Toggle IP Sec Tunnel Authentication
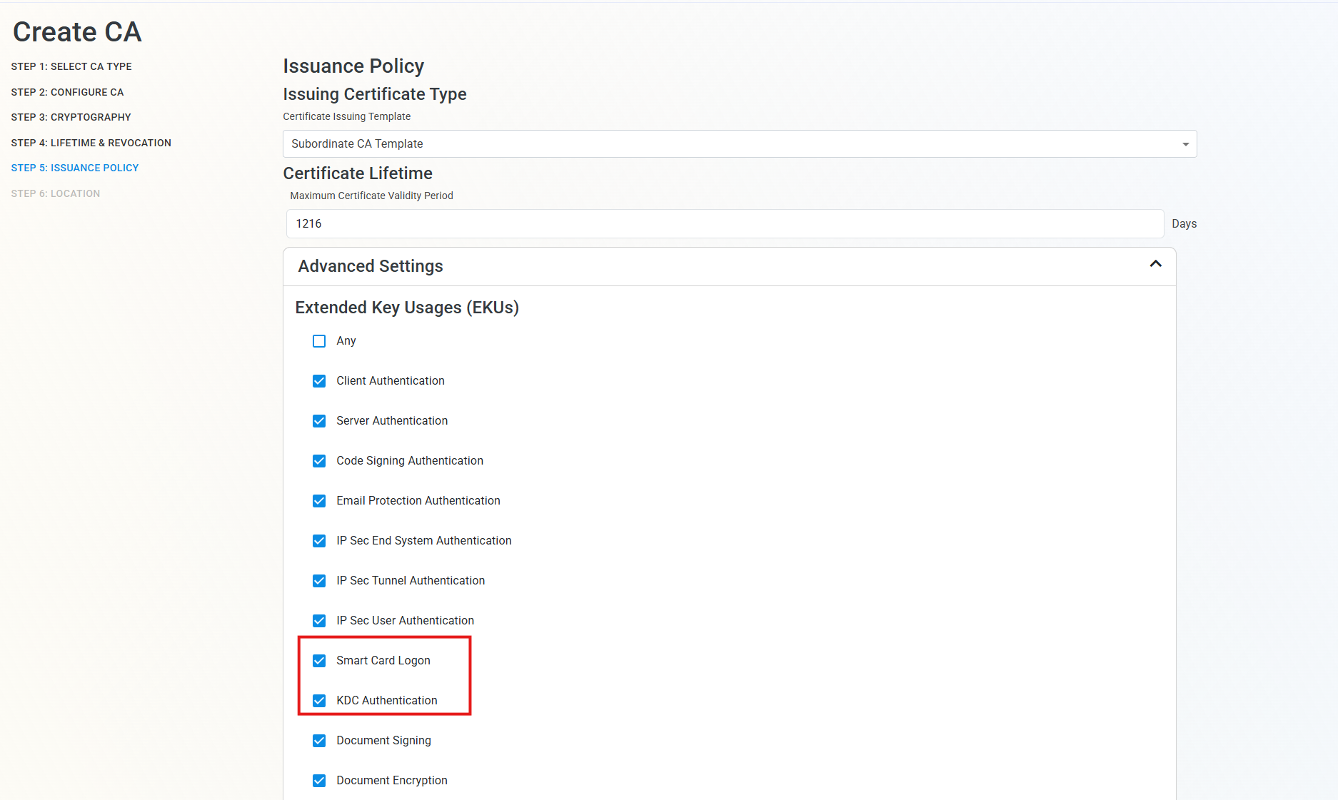The width and height of the screenshot is (1338, 800). point(318,581)
